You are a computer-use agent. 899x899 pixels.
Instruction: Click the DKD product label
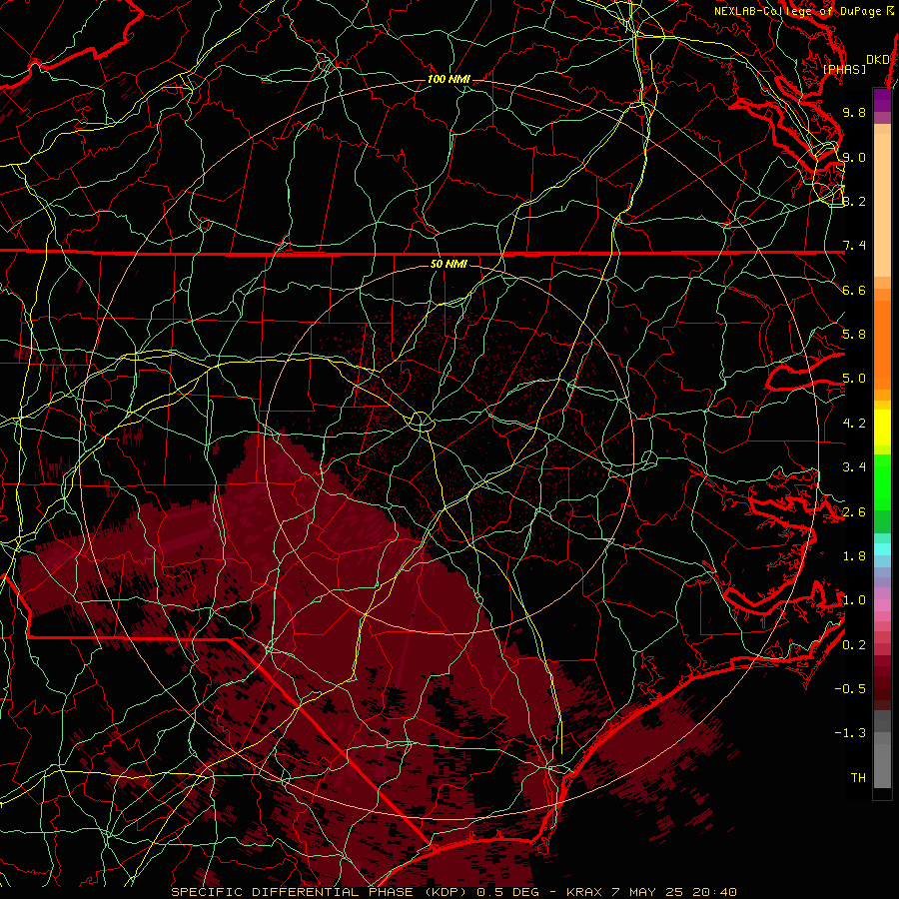877,60
